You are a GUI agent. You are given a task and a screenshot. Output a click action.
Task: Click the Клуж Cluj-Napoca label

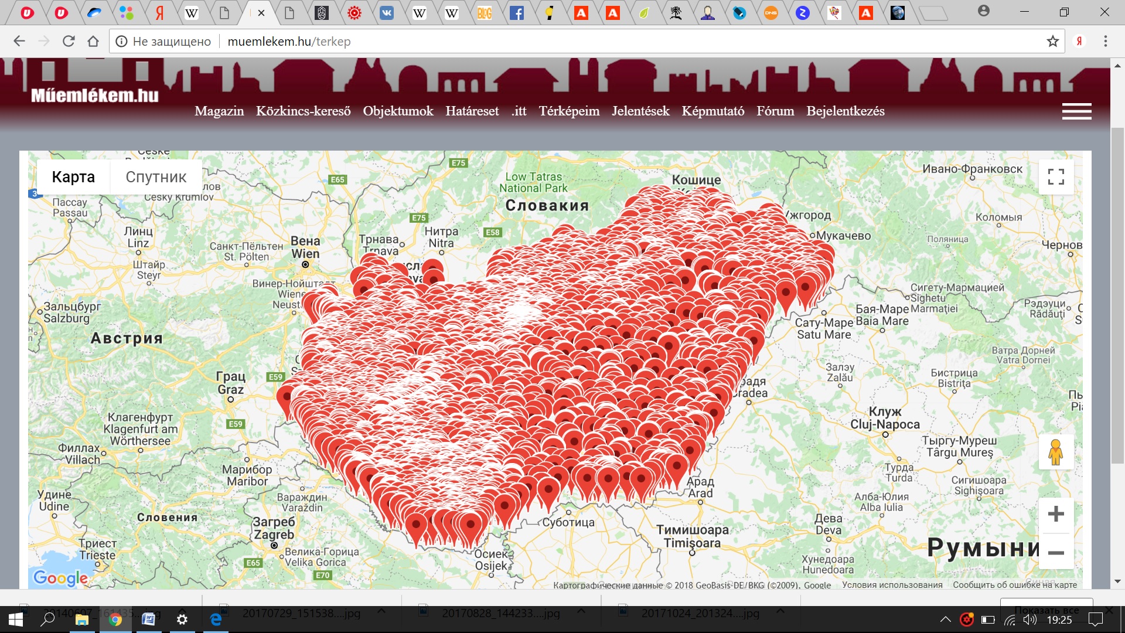(x=885, y=418)
